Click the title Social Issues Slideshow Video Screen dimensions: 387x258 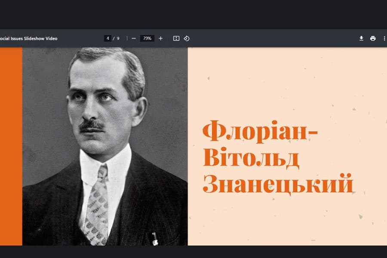pyautogui.click(x=28, y=38)
